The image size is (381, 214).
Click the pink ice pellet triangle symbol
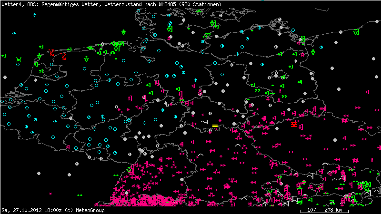point(272,123)
